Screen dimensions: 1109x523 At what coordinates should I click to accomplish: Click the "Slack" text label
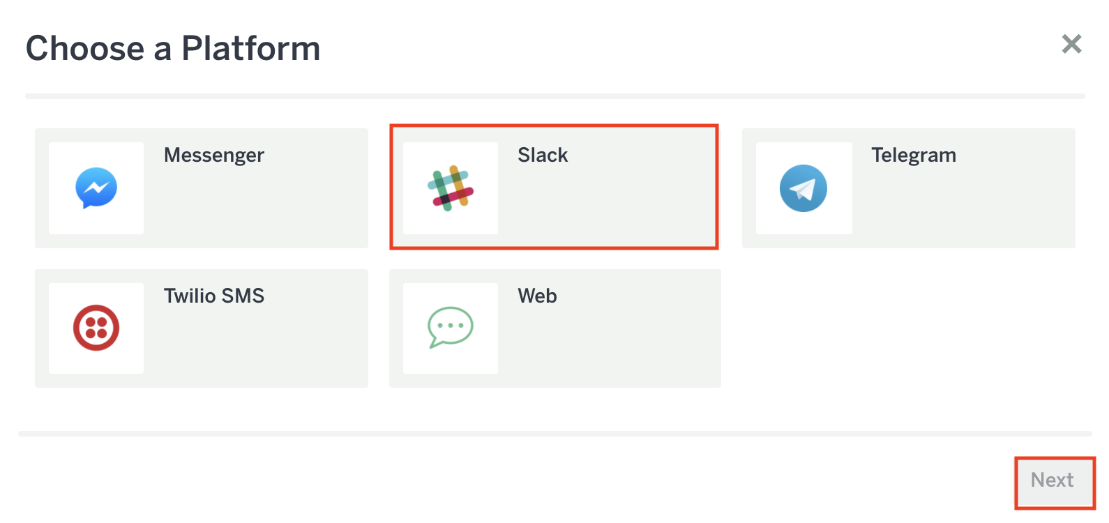pos(543,156)
